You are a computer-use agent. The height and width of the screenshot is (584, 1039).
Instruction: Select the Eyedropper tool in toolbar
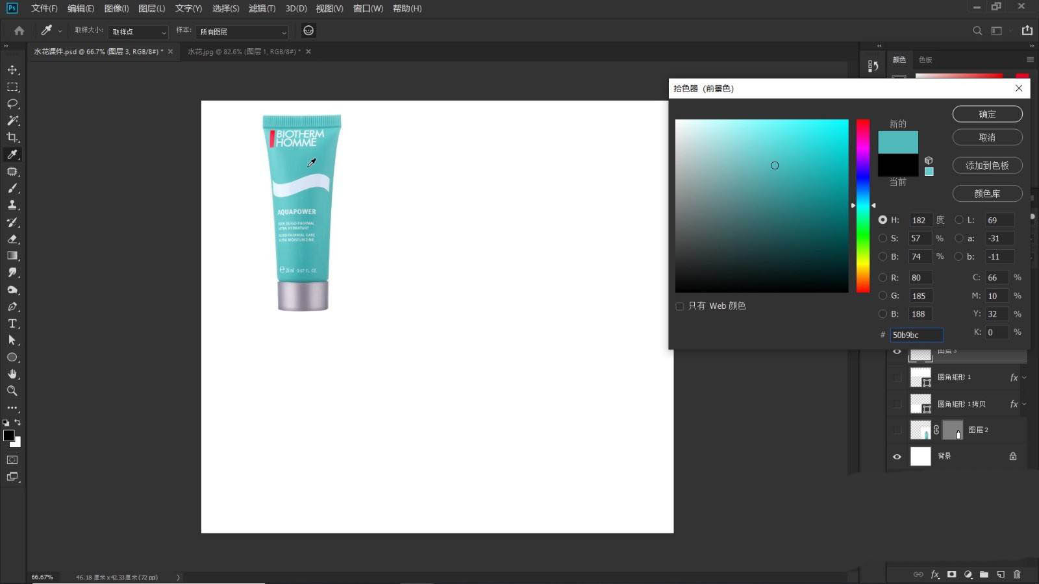tap(12, 154)
